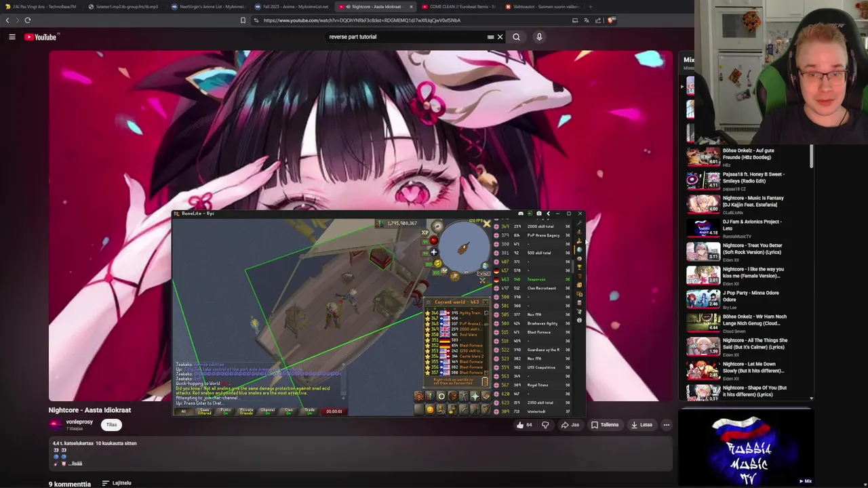Toggle the Private chat tab
This screenshot has height=488, width=868.
[x=246, y=411]
